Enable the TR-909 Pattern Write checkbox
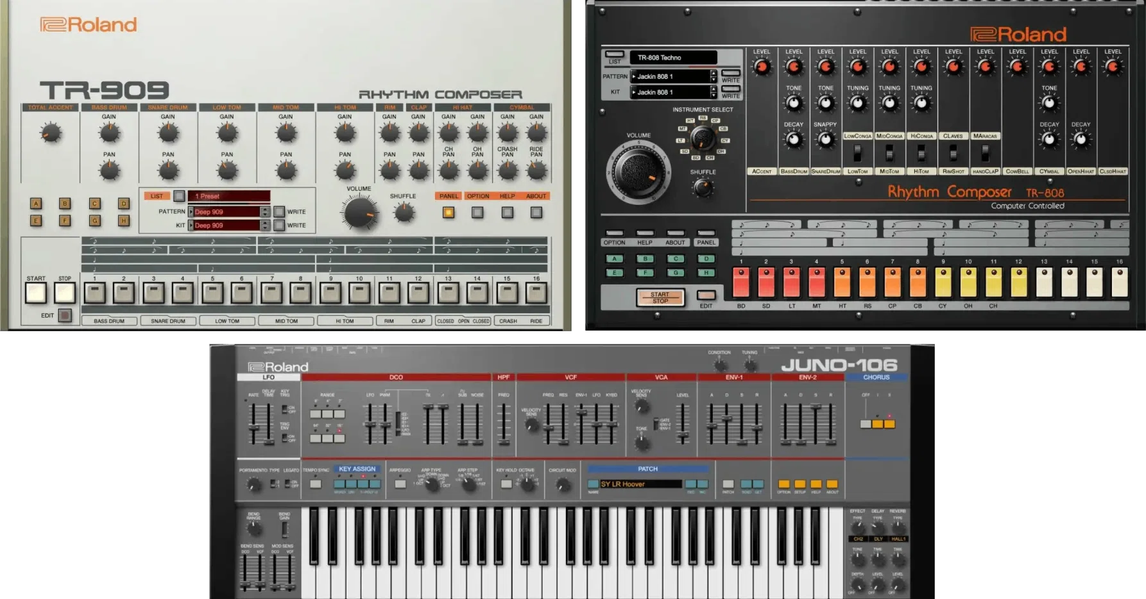The width and height of the screenshot is (1146, 599). 279,211
